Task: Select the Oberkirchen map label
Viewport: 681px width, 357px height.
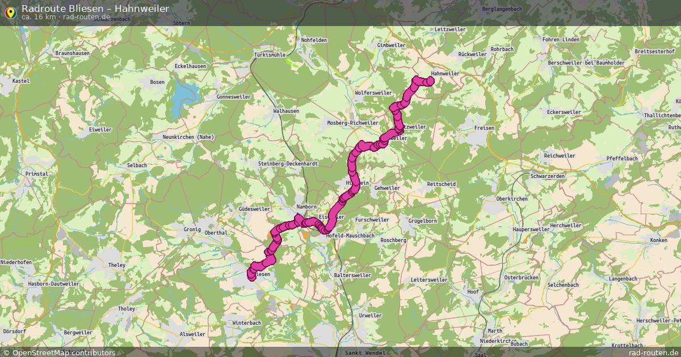Action: [x=512, y=199]
